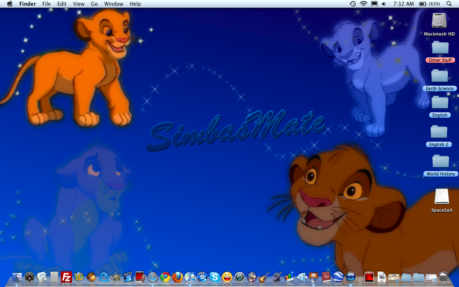
Task: Open Firefox in the Dock
Action: [x=178, y=277]
